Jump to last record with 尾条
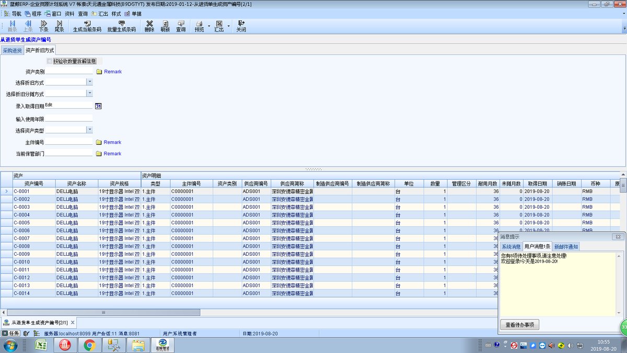 pos(60,26)
